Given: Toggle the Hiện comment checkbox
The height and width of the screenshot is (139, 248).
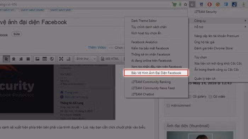Looking at the screenshot, I should 168,105.
